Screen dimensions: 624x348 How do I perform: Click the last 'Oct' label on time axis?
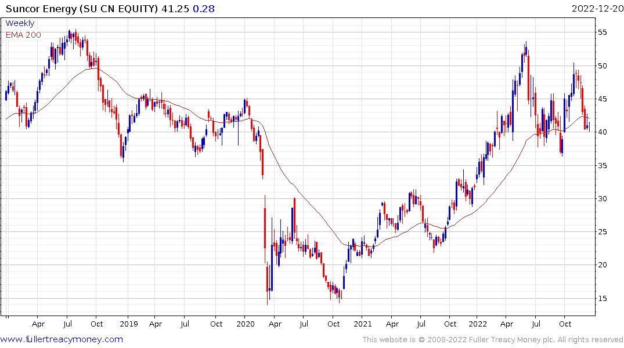click(565, 324)
